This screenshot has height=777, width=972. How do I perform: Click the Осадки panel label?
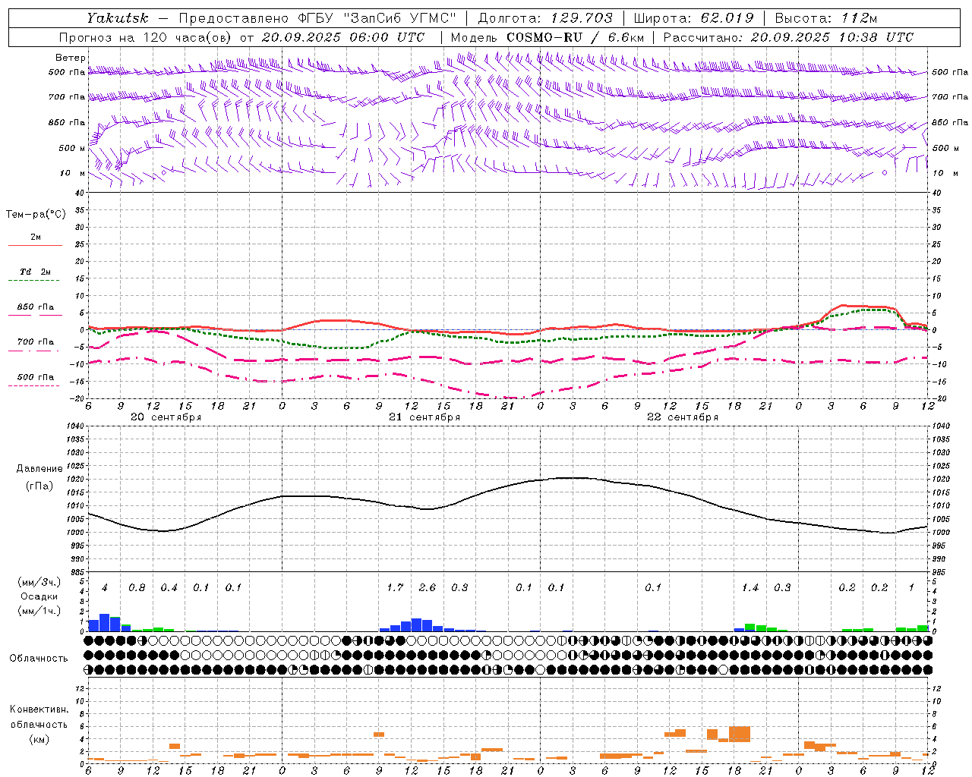click(x=39, y=596)
